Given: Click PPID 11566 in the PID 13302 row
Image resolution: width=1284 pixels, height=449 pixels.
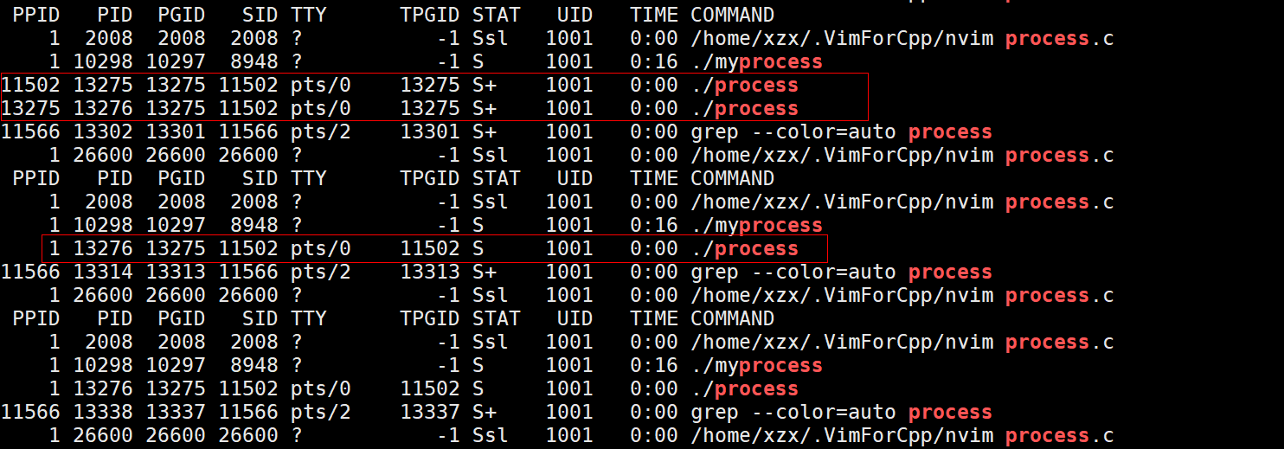Looking at the screenshot, I should point(30,131).
